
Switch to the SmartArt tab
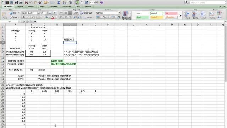coord(54,6)
